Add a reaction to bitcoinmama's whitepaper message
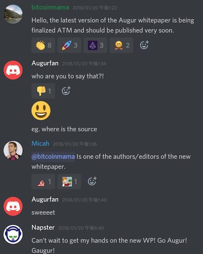 pyautogui.click(x=144, y=45)
